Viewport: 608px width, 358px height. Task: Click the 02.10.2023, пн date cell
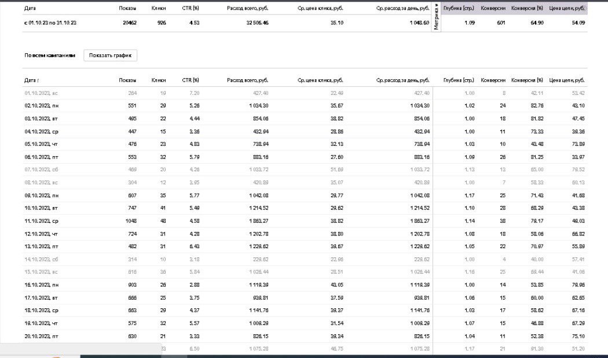point(42,106)
